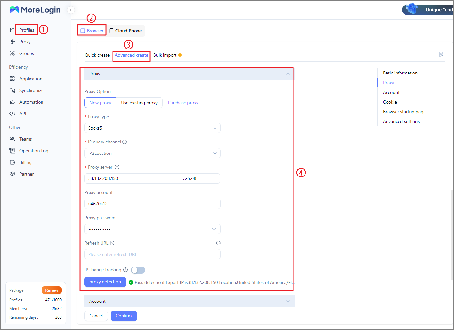Click the MoreLogin logo
The image size is (454, 330).
35,10
